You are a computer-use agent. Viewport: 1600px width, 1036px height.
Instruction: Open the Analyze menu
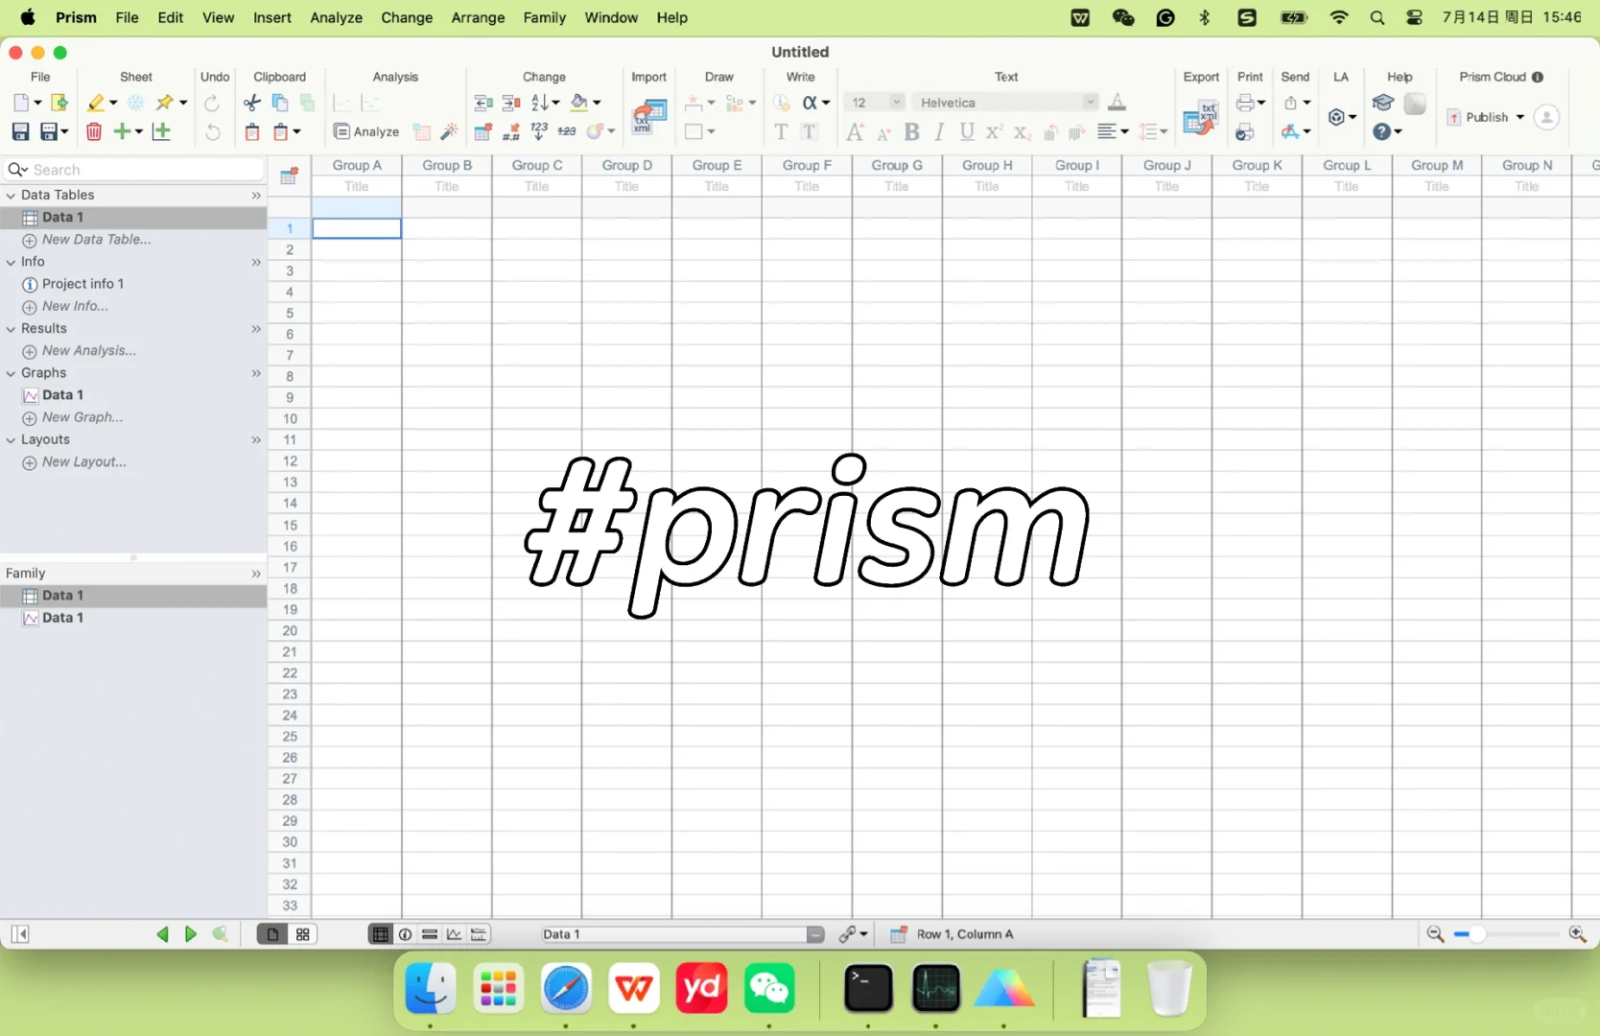(x=336, y=17)
